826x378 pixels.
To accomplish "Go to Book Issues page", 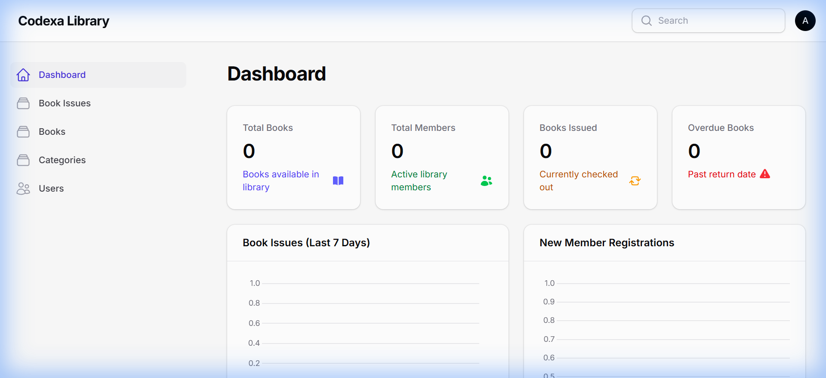I will point(98,103).
